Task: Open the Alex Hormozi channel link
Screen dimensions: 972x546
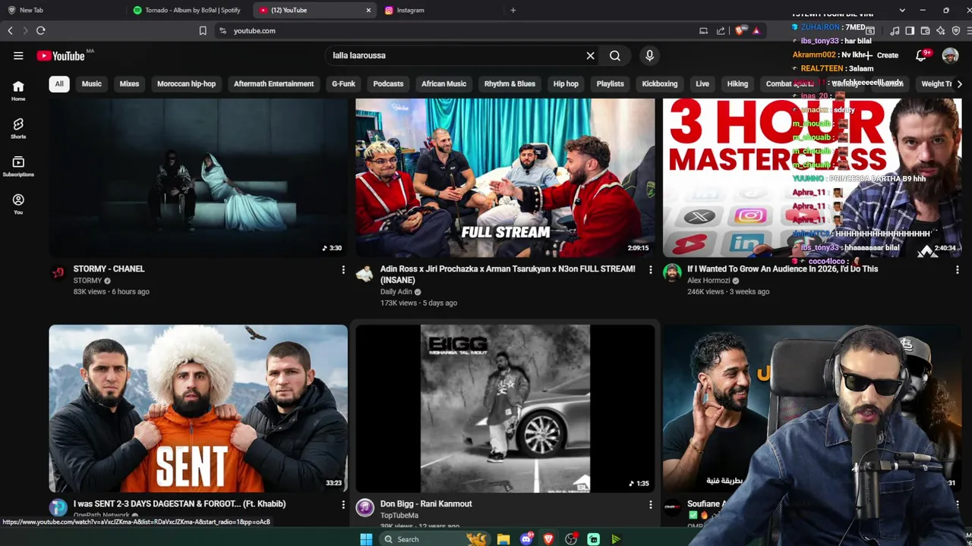Action: point(708,280)
